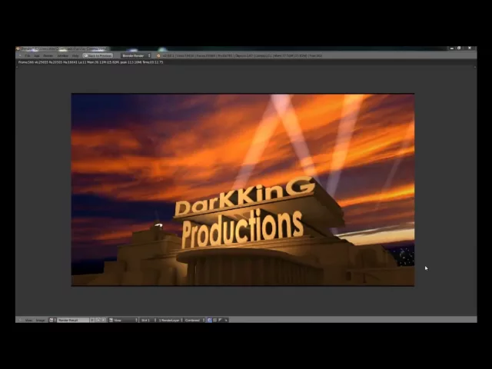Screen dimensions: 492x369
Task: Minimize the Blender window
Action: tap(452, 48)
